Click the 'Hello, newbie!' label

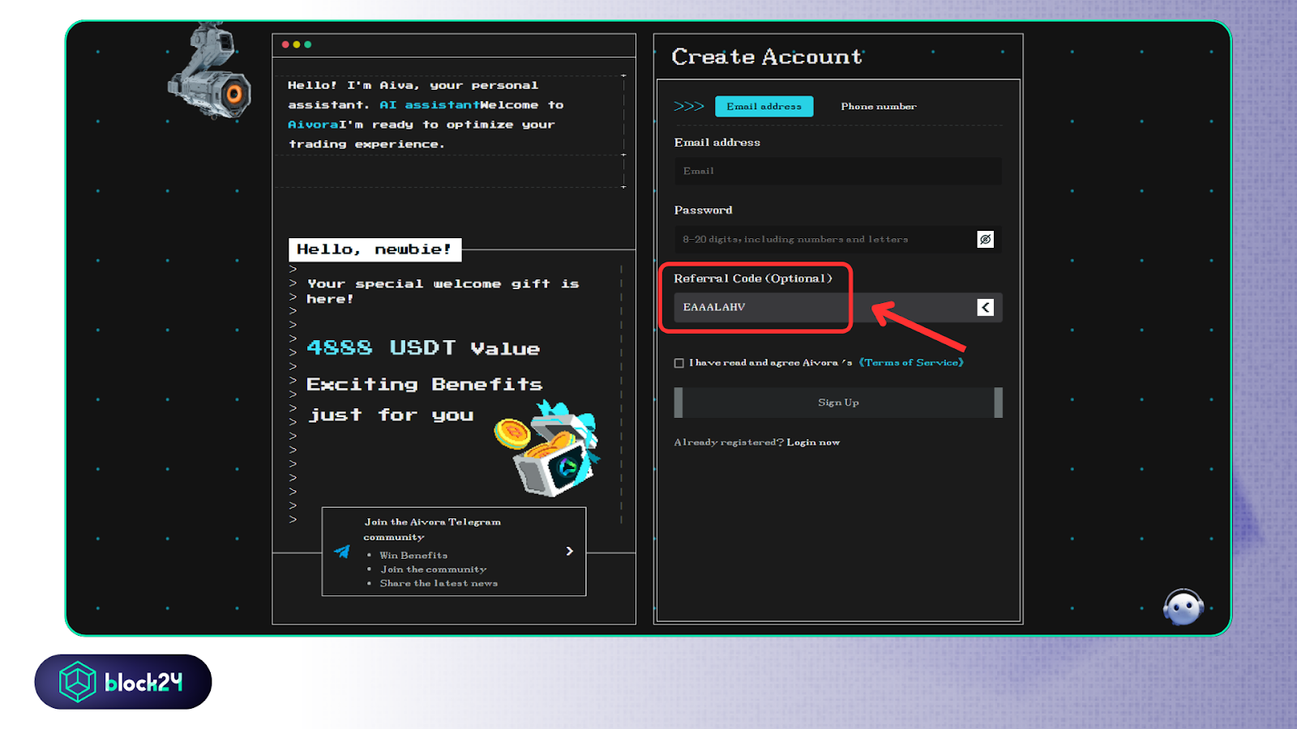click(375, 249)
